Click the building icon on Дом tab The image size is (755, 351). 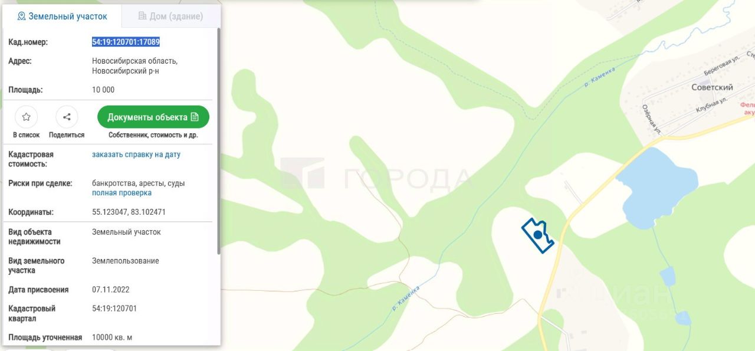point(142,17)
